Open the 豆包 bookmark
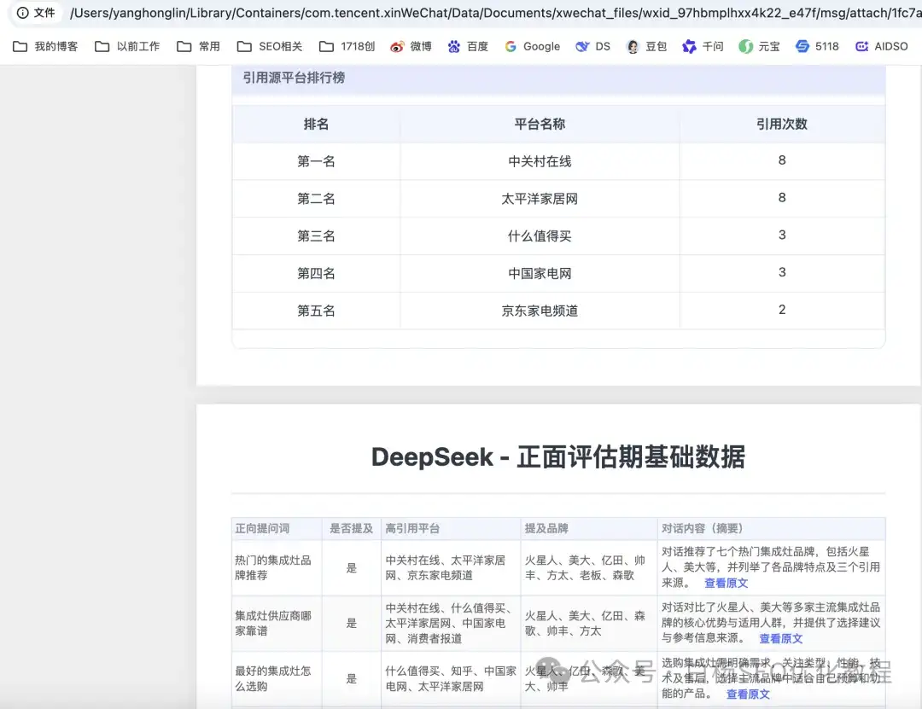This screenshot has width=922, height=709. (646, 46)
